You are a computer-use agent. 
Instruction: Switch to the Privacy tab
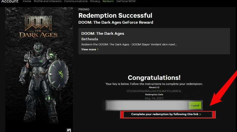click(95, 1)
